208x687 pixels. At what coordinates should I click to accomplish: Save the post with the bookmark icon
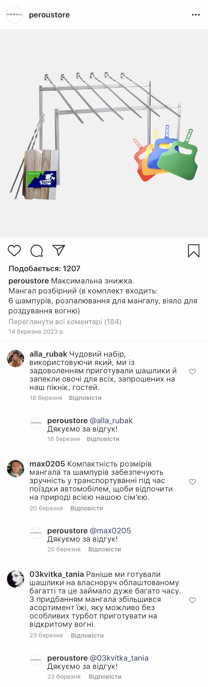point(194,251)
